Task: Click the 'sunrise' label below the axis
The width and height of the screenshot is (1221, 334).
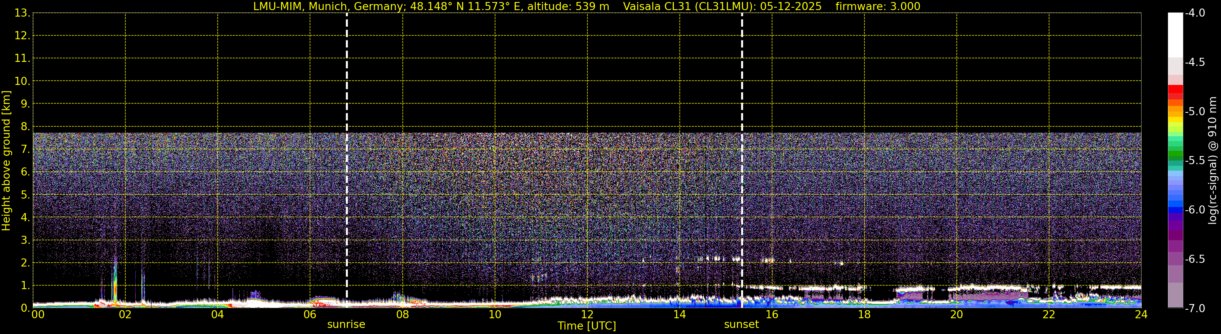Action: tap(346, 325)
